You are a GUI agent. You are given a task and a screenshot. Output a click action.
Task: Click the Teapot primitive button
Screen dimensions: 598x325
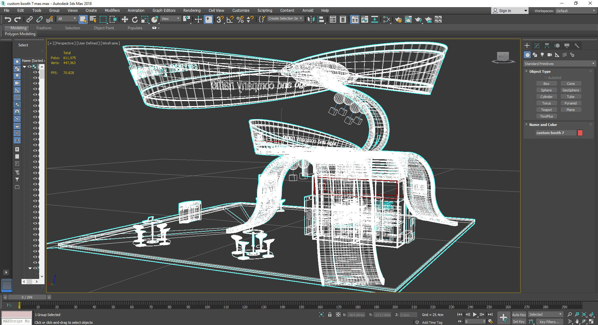(546, 110)
